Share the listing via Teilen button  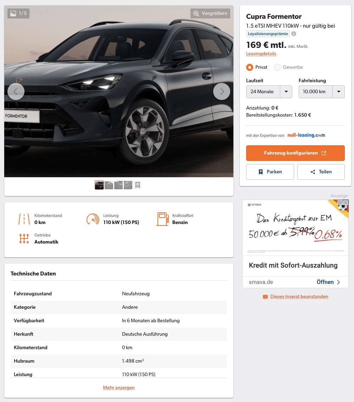(321, 172)
